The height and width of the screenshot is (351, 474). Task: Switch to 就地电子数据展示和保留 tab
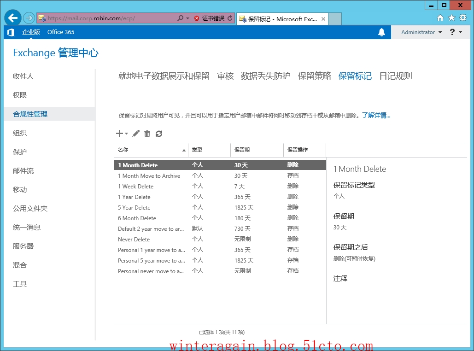164,76
